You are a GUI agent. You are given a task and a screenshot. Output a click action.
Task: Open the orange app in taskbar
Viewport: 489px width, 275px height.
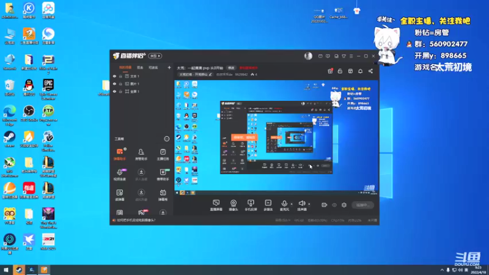click(44, 269)
